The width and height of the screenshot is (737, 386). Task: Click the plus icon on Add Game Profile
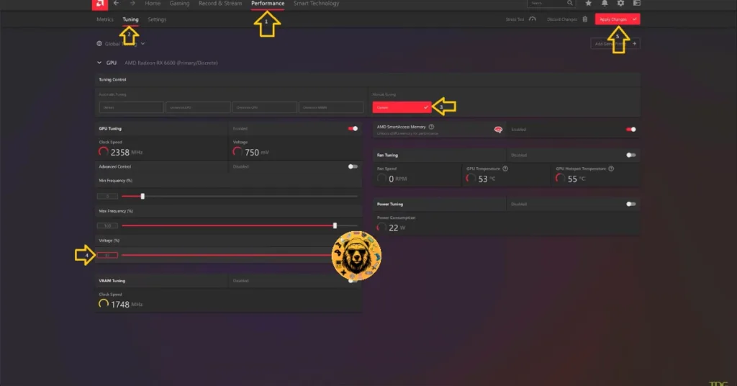[x=634, y=44]
